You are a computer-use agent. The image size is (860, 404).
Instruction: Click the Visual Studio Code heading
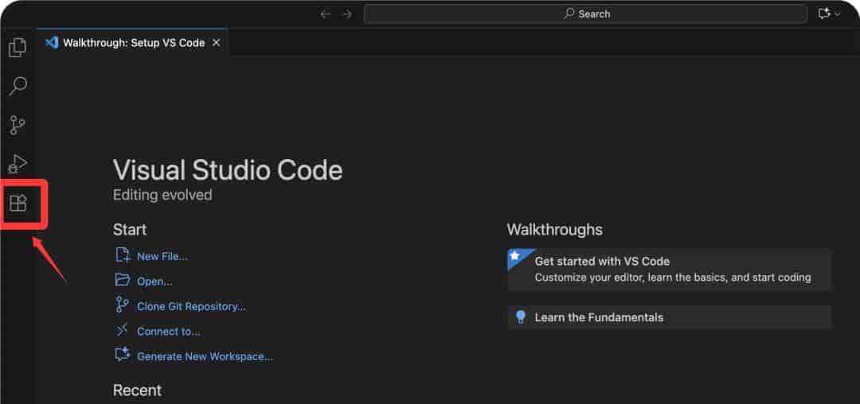(228, 170)
